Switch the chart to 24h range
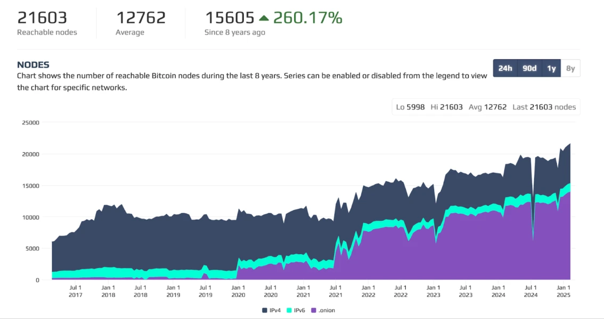The height and width of the screenshot is (319, 604). [x=505, y=68]
